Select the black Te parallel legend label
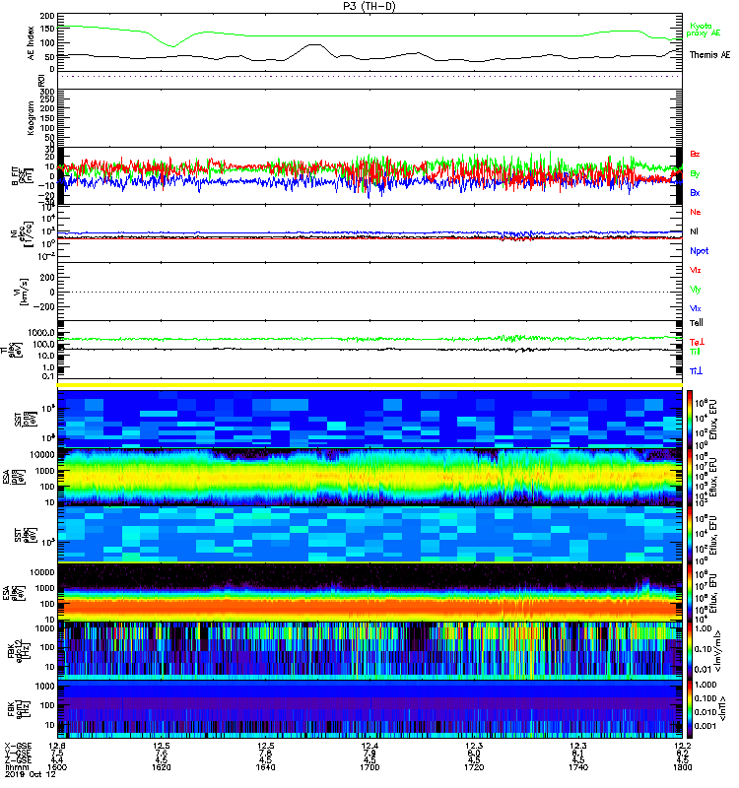Screen dimensions: 739x788 pos(697,323)
